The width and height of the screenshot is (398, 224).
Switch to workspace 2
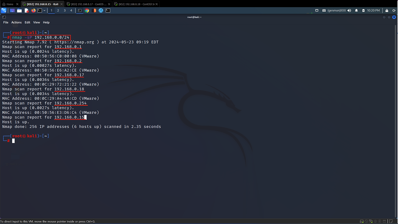[x=58, y=11]
